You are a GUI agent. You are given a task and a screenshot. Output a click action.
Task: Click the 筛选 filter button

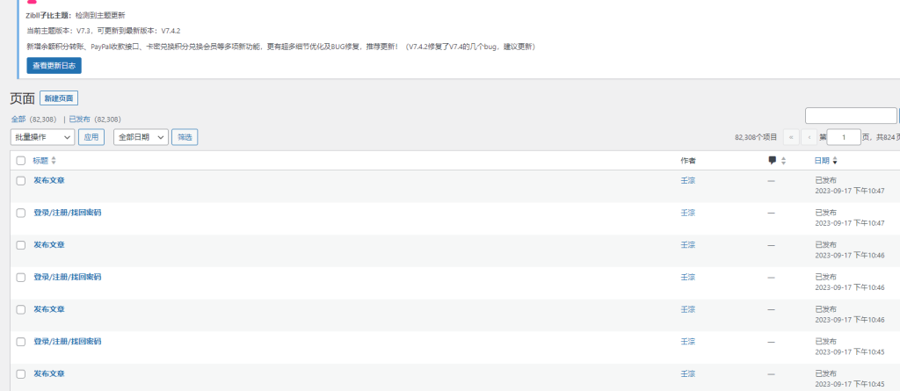184,137
